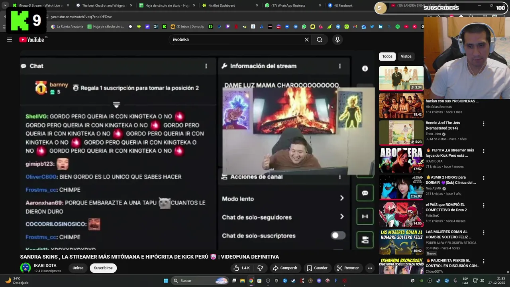Open the IKARI DOTA channel name
The height and width of the screenshot is (287, 510).
45,265
